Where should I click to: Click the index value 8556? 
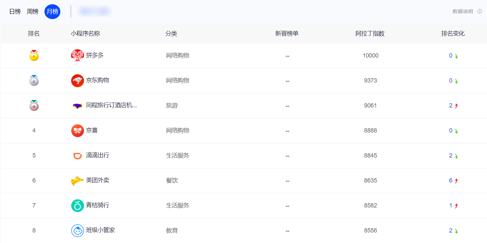(371, 231)
